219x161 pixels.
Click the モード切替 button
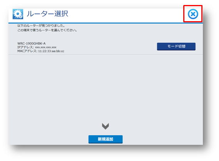[x=176, y=47]
